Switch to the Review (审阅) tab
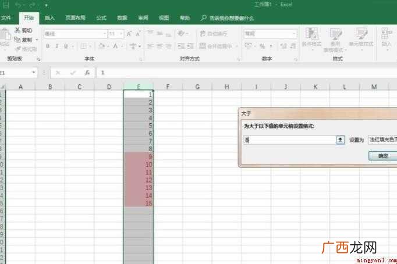This screenshot has height=264, width=397. click(x=143, y=17)
